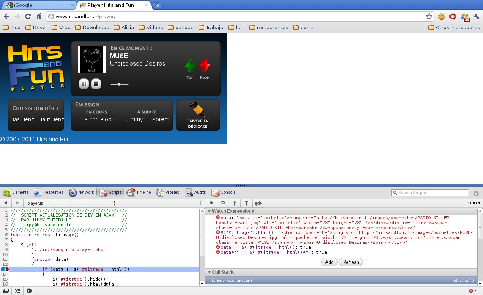
Task: Open the Devel bookmarks folder
Action: tap(35, 27)
